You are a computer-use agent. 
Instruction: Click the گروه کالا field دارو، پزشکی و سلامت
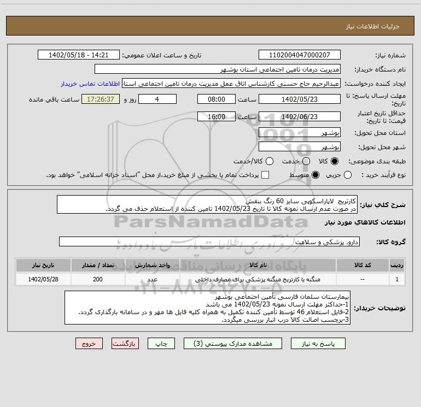coord(209,241)
